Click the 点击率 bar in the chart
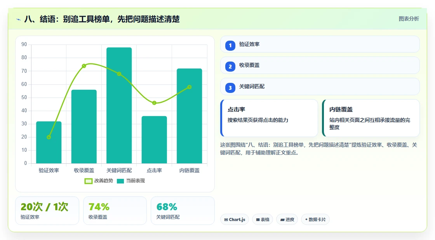The height and width of the screenshot is (240, 435). [x=154, y=140]
